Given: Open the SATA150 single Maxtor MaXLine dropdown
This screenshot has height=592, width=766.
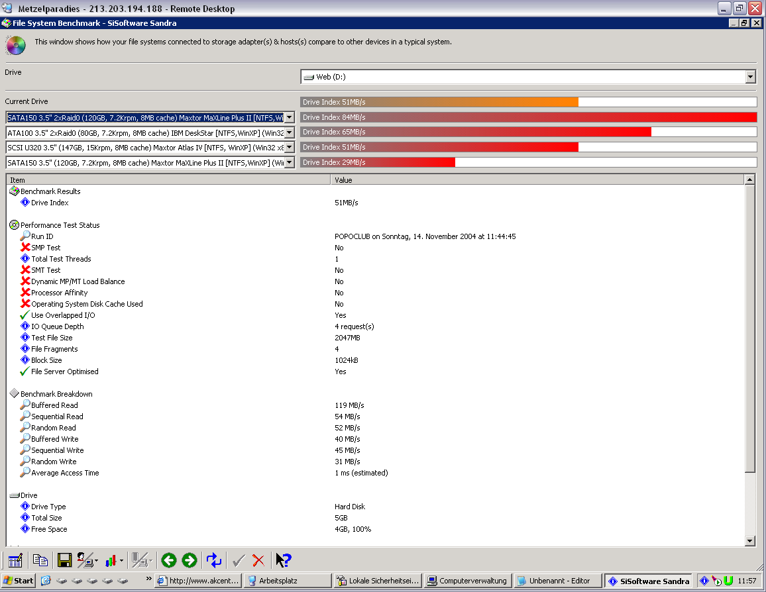Looking at the screenshot, I should (x=290, y=162).
